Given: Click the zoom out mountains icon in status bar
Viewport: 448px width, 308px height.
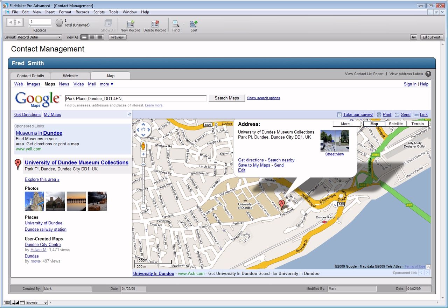Looking at the screenshot, I should 13,303.
